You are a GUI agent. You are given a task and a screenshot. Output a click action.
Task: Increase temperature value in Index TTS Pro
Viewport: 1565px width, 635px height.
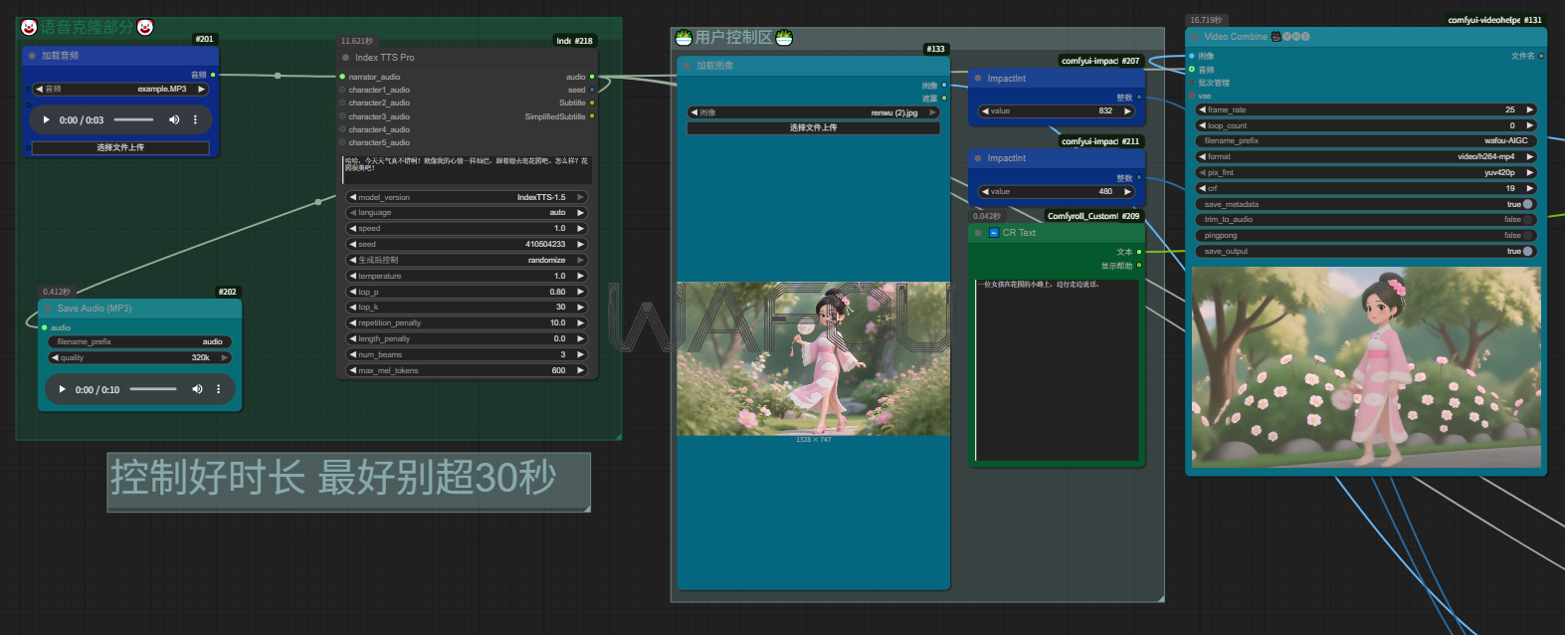pos(581,276)
